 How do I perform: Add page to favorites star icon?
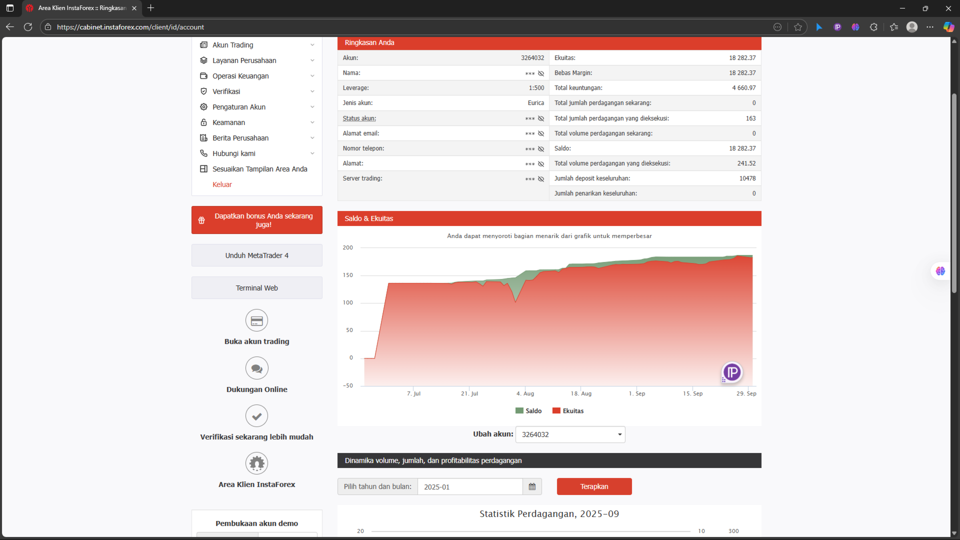[x=798, y=27]
